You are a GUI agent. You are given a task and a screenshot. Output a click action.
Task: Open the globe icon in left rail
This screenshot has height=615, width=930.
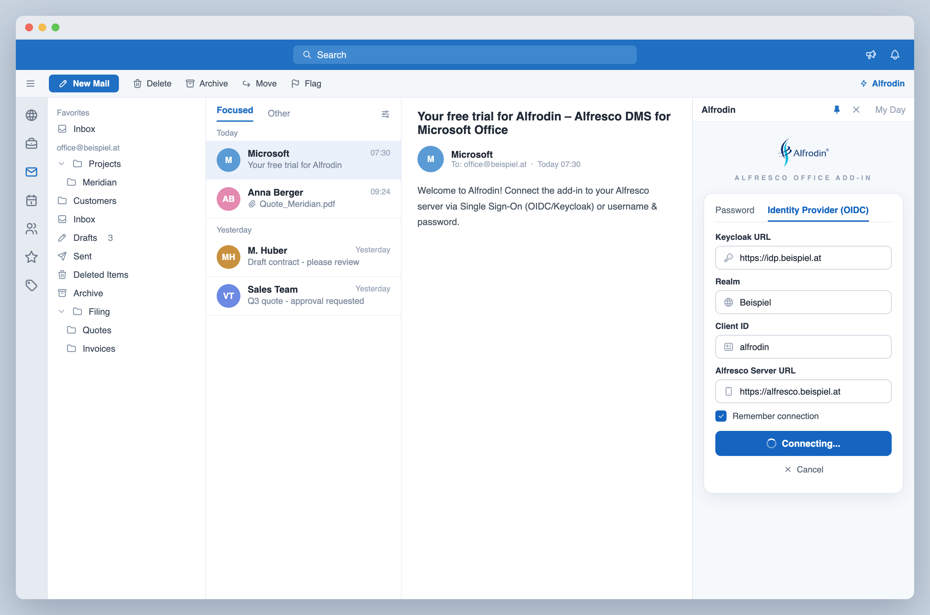pyautogui.click(x=31, y=115)
